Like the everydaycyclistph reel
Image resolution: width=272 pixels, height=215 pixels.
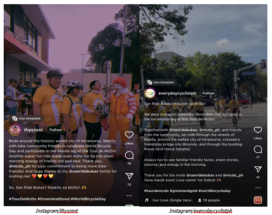coord(258,130)
